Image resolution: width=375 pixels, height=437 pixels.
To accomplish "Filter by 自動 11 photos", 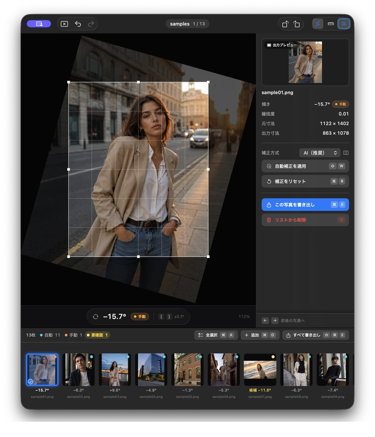I will [50, 335].
